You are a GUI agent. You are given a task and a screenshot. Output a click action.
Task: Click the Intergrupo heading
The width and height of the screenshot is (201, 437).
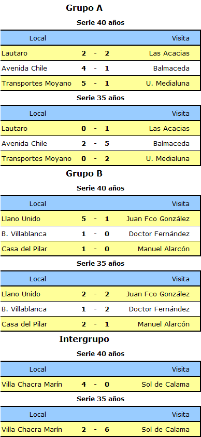click(84, 339)
